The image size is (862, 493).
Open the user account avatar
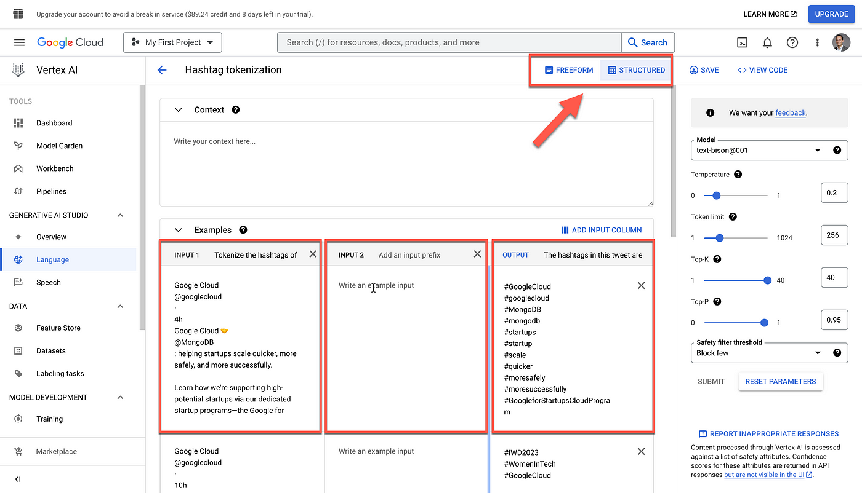tap(841, 42)
